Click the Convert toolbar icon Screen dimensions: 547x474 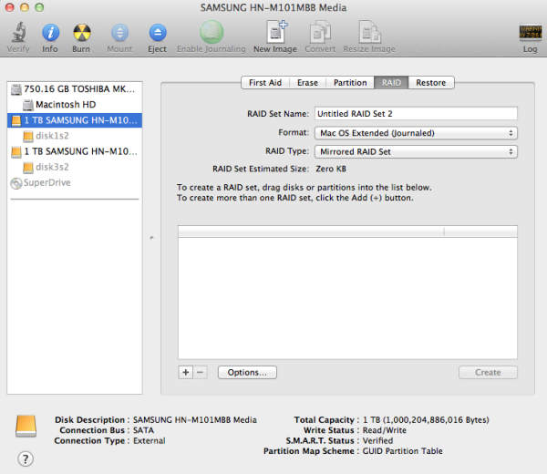point(320,32)
